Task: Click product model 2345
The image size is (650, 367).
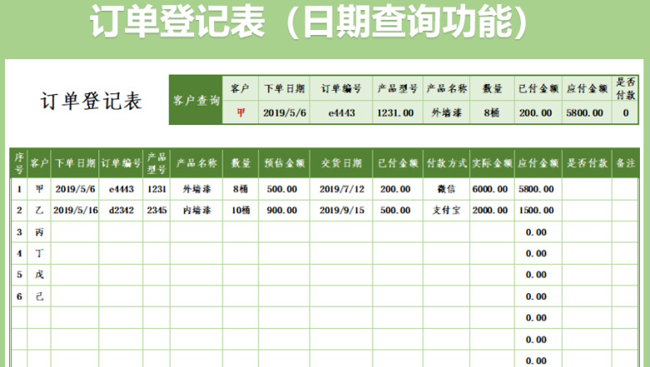Action: coord(157,211)
